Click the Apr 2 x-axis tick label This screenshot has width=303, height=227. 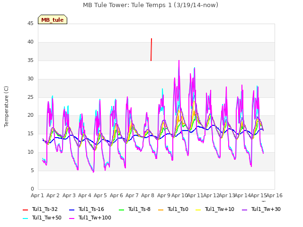(x=53, y=195)
